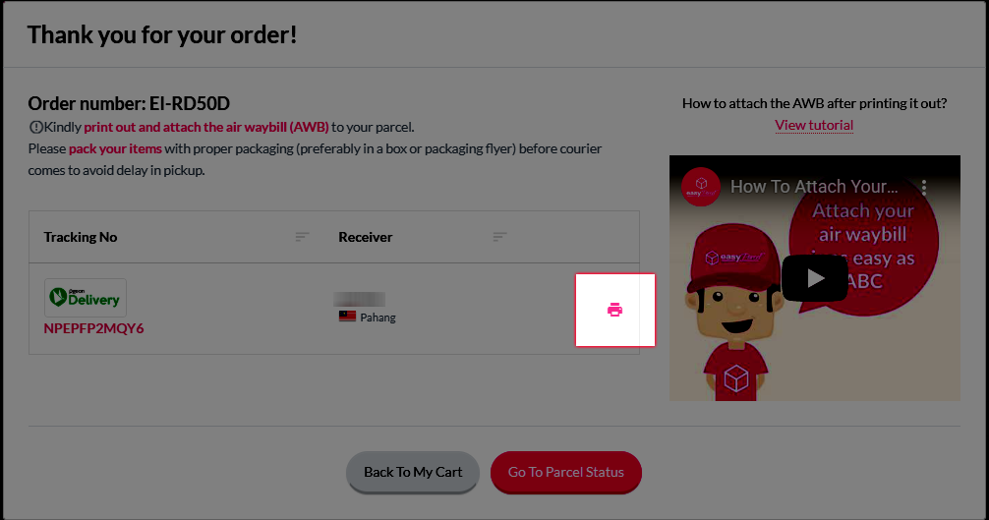
Task: Click the Malaysian state flag beside Pahang
Action: point(347,317)
